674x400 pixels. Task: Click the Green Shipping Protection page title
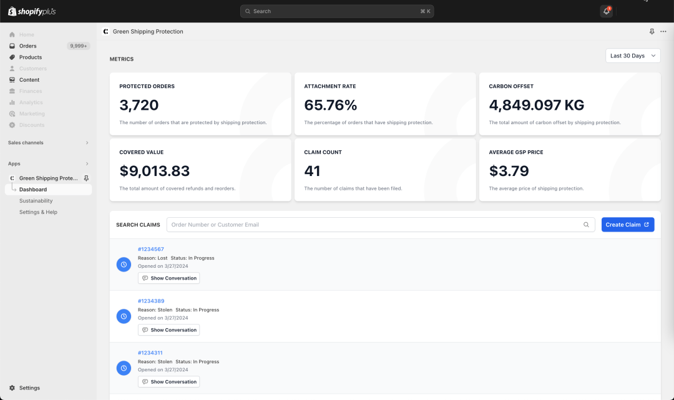(x=148, y=31)
